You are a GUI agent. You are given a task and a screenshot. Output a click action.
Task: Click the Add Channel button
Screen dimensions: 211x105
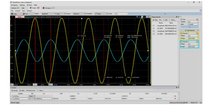coord(189,30)
